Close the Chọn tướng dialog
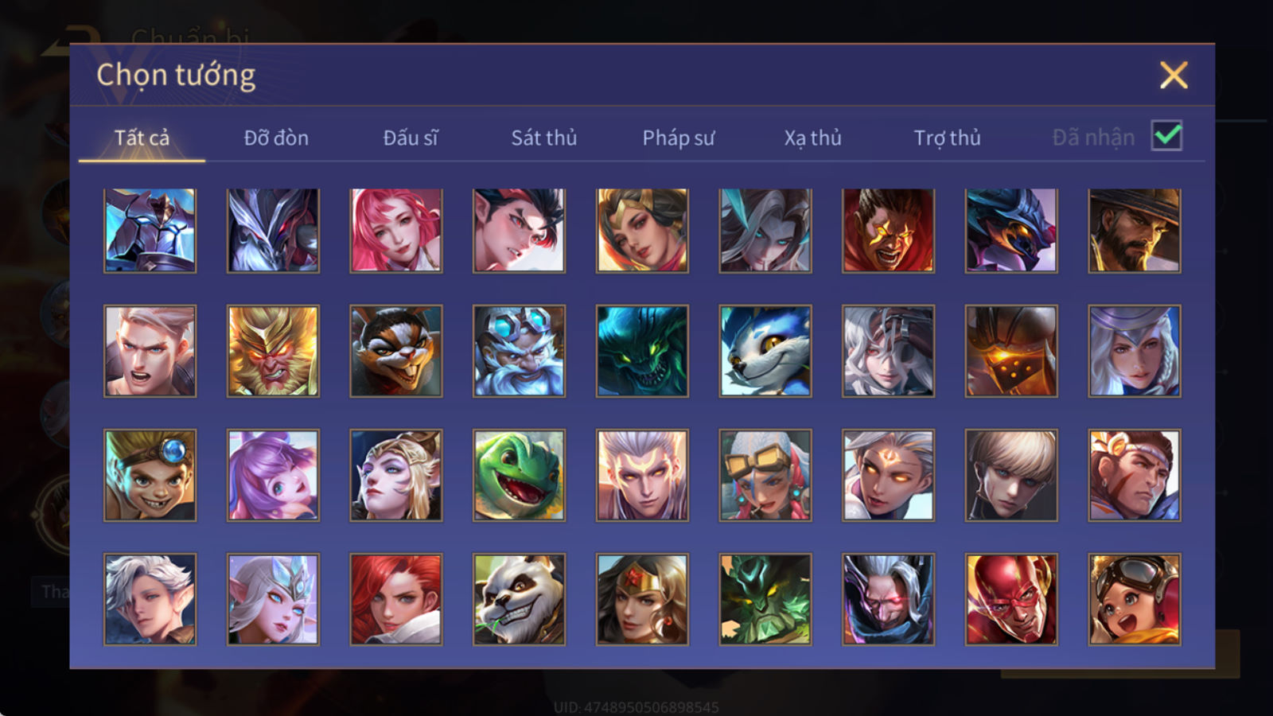 1174,75
